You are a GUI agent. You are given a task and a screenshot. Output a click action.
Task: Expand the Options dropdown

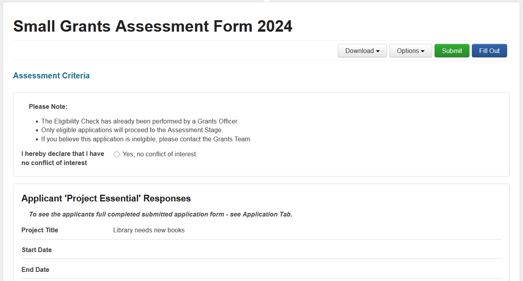pos(410,51)
